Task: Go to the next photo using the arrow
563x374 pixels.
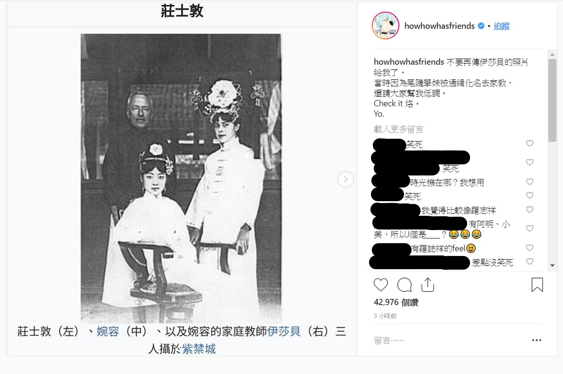Action: click(x=345, y=179)
